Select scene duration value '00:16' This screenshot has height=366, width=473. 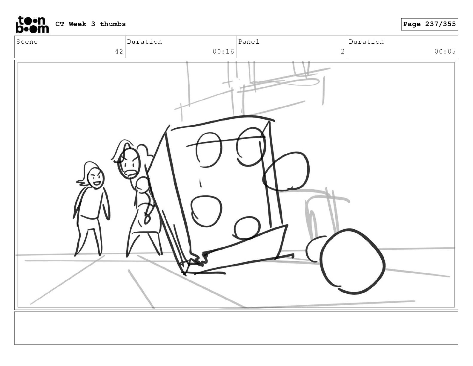223,51
